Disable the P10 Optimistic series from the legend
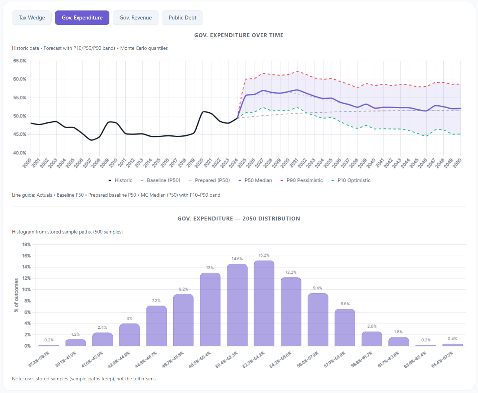 (x=351, y=180)
